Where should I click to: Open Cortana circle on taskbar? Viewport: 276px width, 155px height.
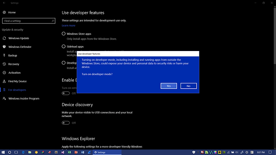pyautogui.click(x=10, y=152)
